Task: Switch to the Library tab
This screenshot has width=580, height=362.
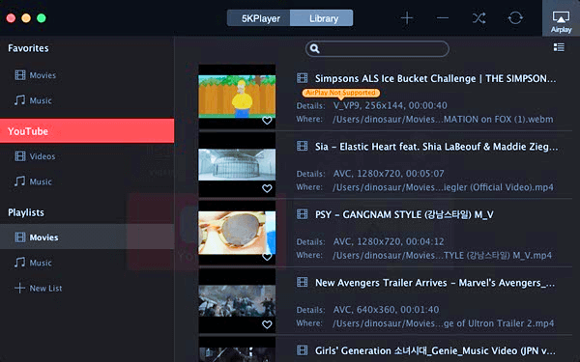Action: click(x=322, y=18)
